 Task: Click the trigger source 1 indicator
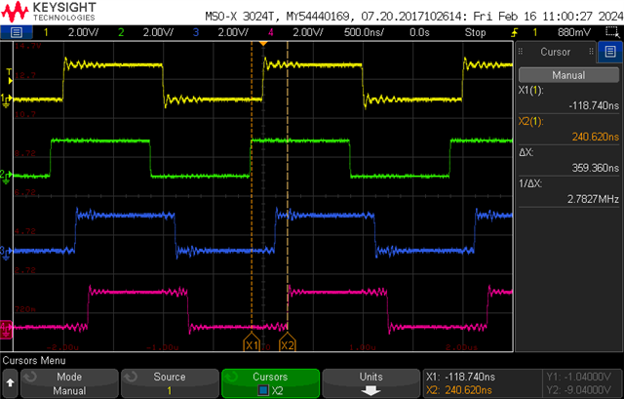535,32
